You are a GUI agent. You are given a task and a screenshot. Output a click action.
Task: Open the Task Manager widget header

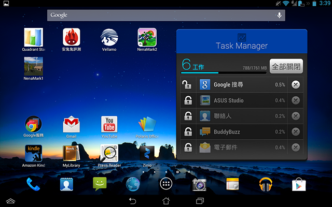point(242,41)
